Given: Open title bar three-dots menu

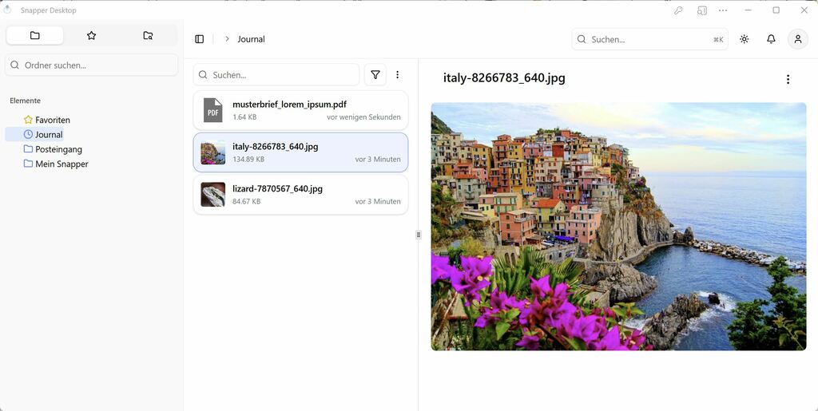Looking at the screenshot, I should tap(723, 10).
